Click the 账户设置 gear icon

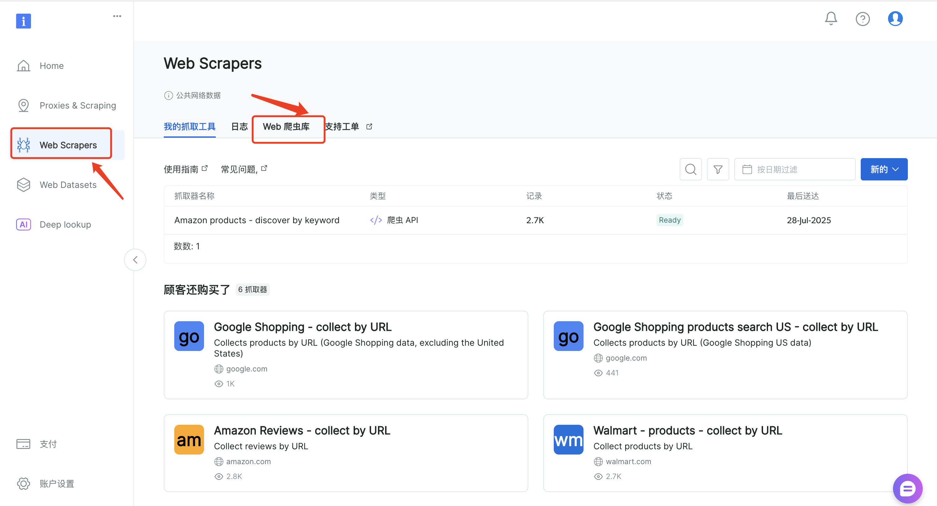click(24, 483)
